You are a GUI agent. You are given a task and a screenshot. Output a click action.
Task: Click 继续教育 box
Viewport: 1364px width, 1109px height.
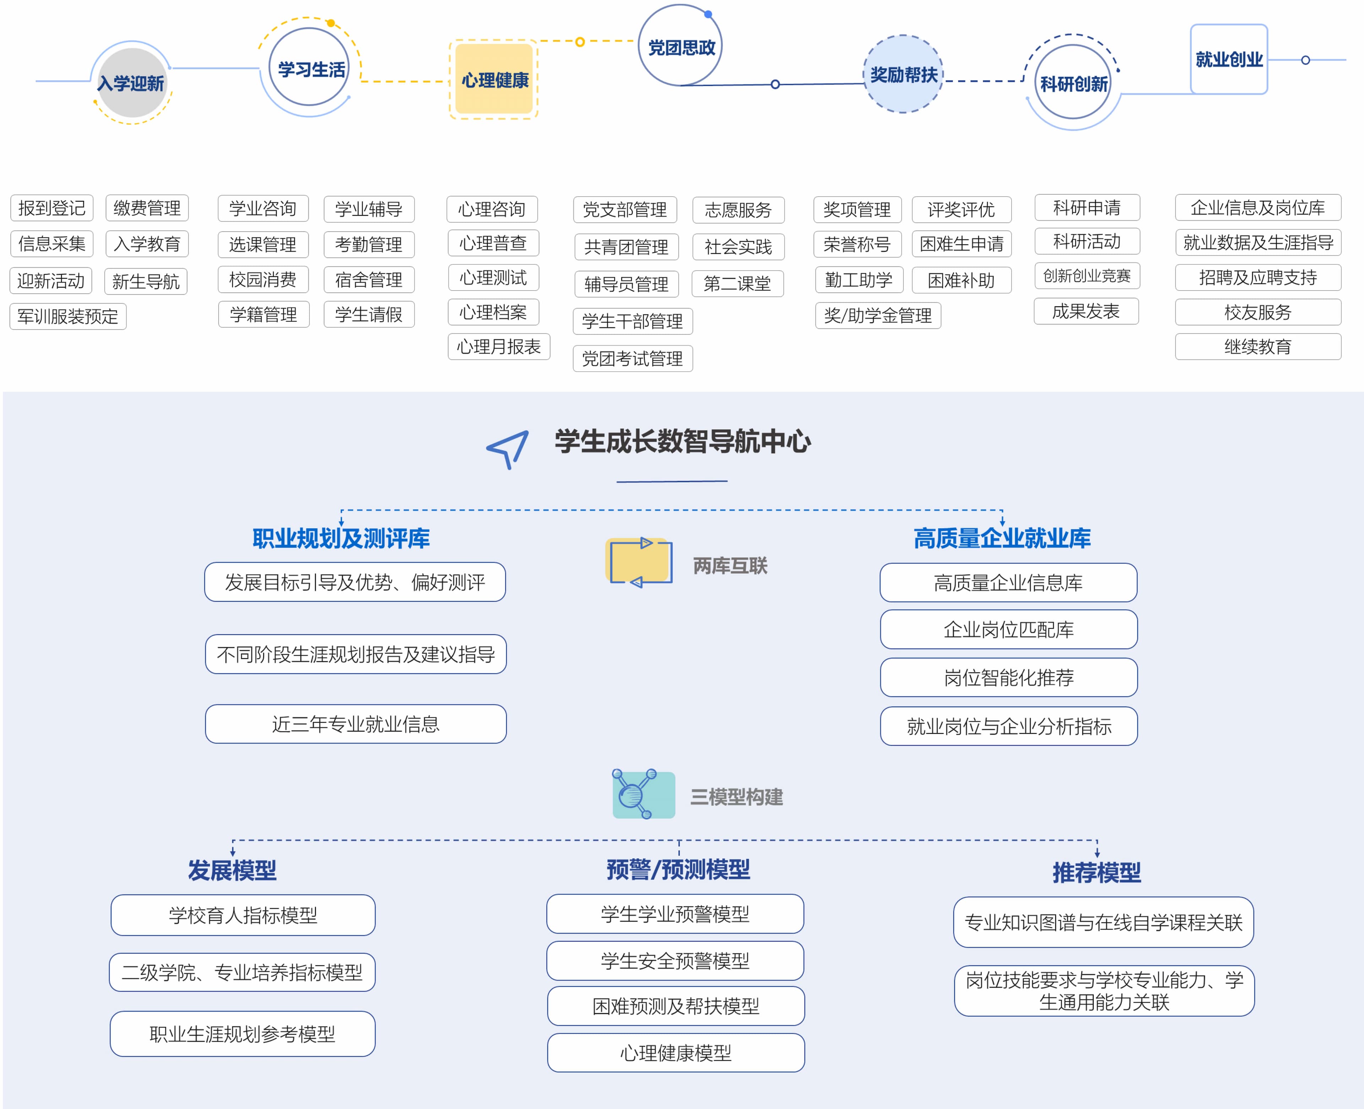point(1258,347)
